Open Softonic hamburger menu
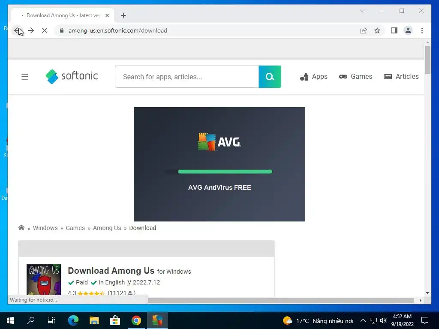439x329 pixels. pyautogui.click(x=25, y=77)
